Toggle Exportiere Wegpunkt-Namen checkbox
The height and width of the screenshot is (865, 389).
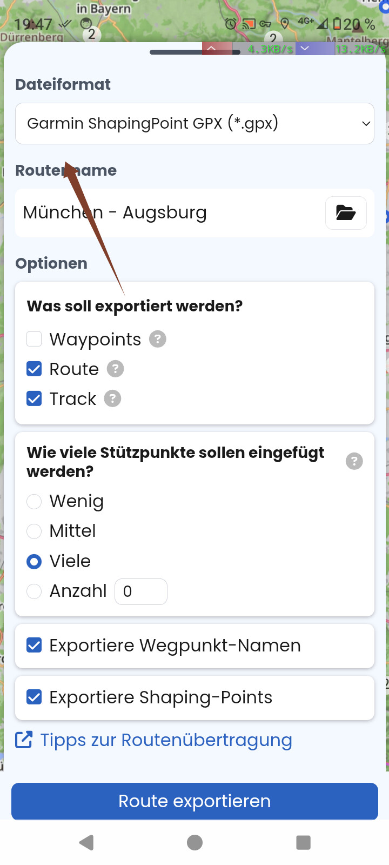tap(34, 646)
